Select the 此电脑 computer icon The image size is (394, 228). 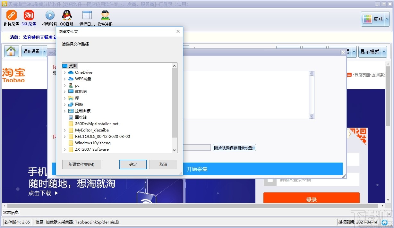click(x=71, y=92)
